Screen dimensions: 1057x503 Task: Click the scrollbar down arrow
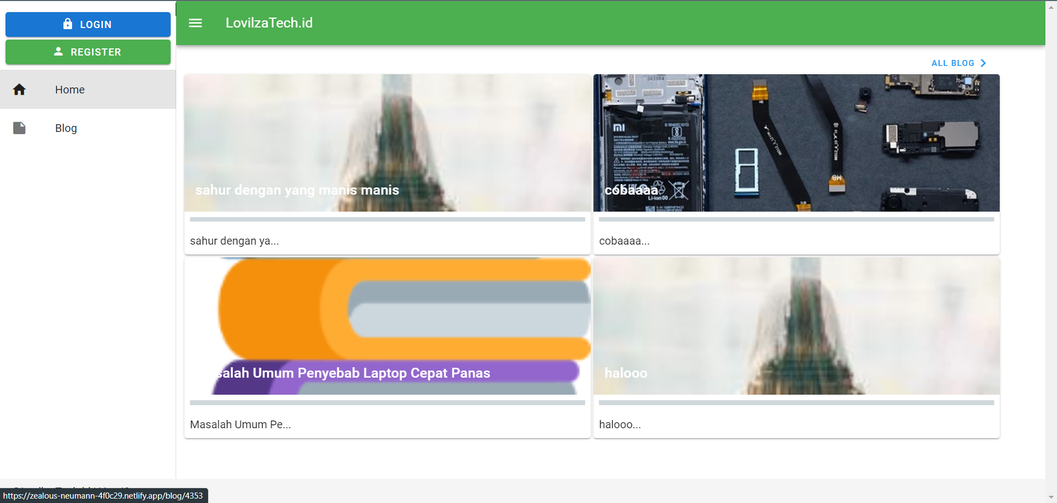tap(1051, 497)
